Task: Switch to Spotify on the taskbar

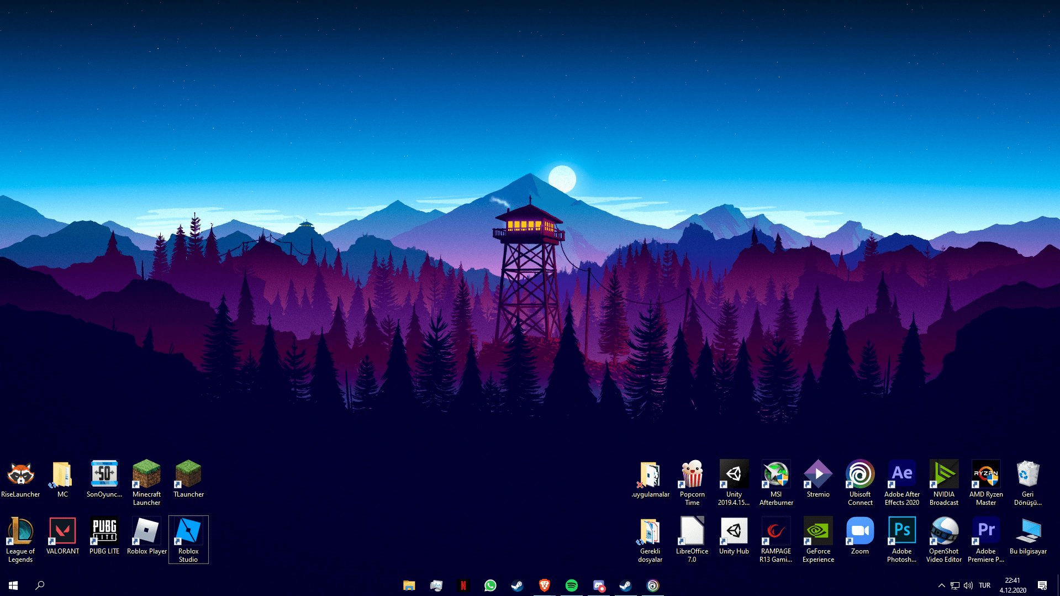Action: point(571,585)
